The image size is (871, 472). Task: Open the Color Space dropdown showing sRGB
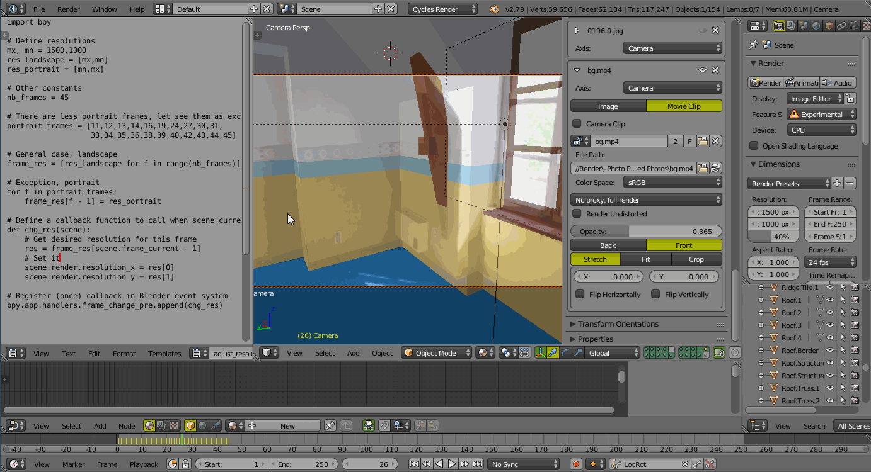coord(672,182)
